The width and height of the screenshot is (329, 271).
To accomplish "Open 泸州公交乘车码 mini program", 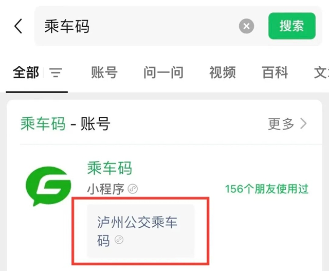I will (x=140, y=231).
